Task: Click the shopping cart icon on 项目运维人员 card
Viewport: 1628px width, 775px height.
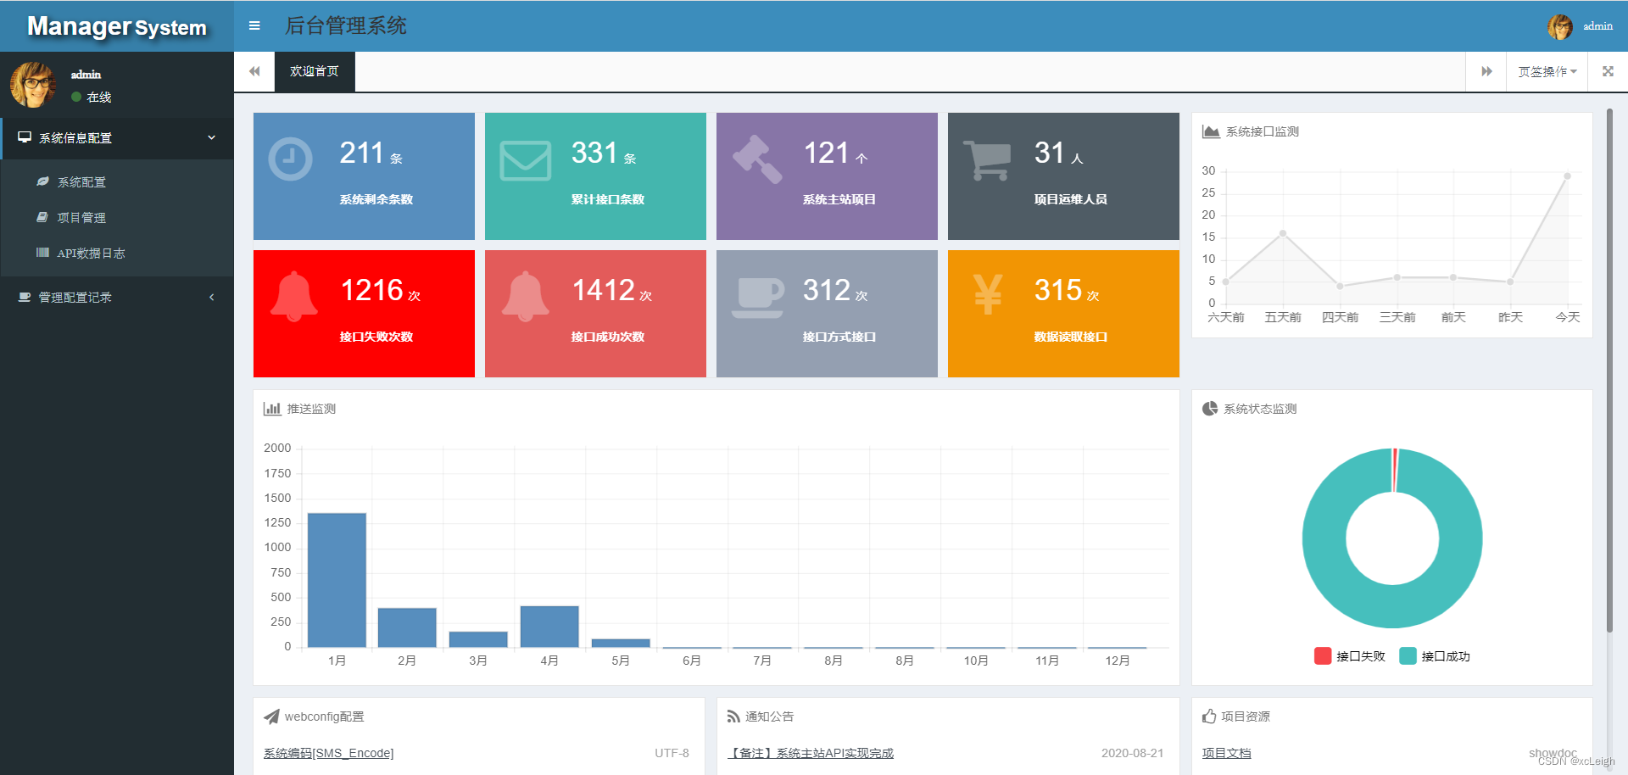Action: pyautogui.click(x=987, y=159)
